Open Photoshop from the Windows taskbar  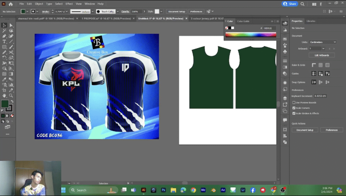[164, 190]
